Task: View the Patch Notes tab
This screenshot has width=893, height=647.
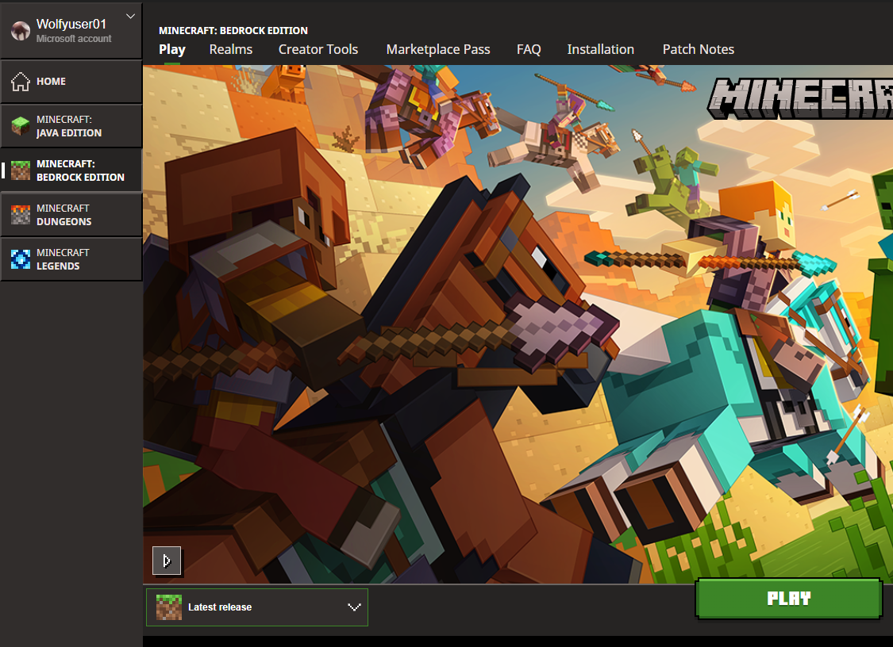Action: (699, 49)
